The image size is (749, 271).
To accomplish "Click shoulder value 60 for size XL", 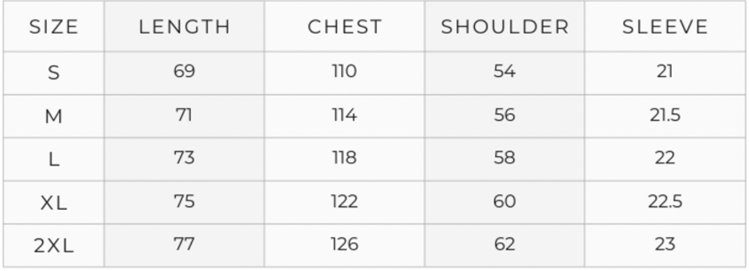I will pyautogui.click(x=505, y=202).
